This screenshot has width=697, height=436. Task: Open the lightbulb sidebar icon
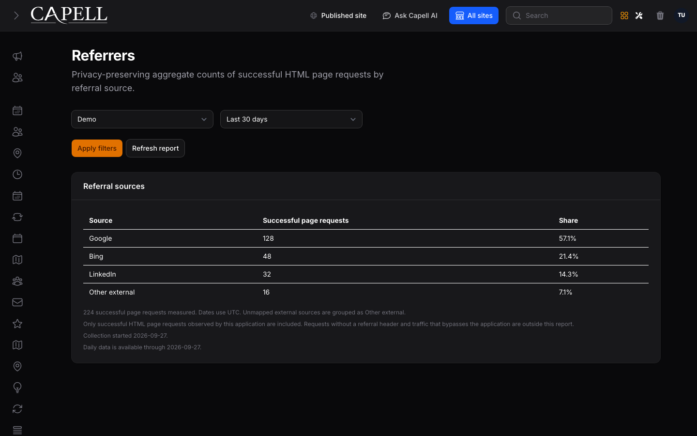[x=17, y=388]
